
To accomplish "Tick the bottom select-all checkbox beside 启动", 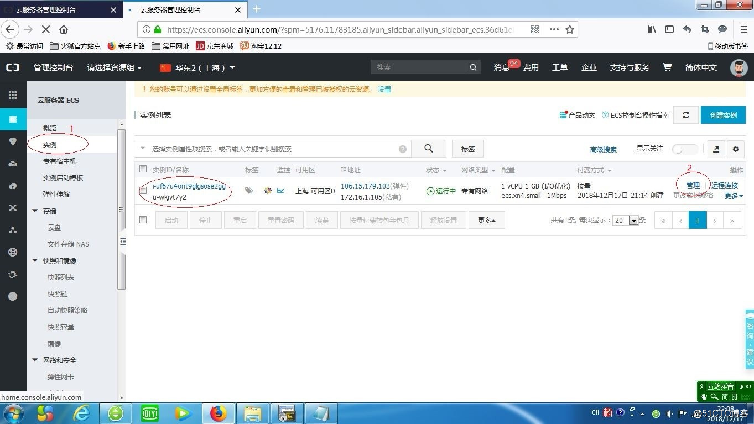I will [143, 219].
